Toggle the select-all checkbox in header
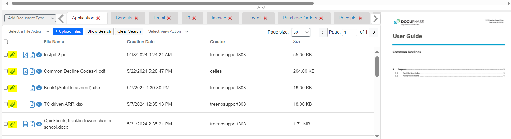Viewport: 511px width, 139px height. click(6, 42)
